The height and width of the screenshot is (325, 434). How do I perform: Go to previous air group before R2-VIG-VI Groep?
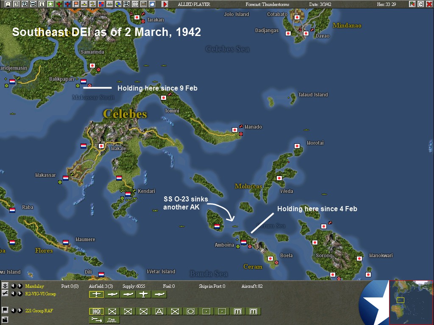coord(13,294)
